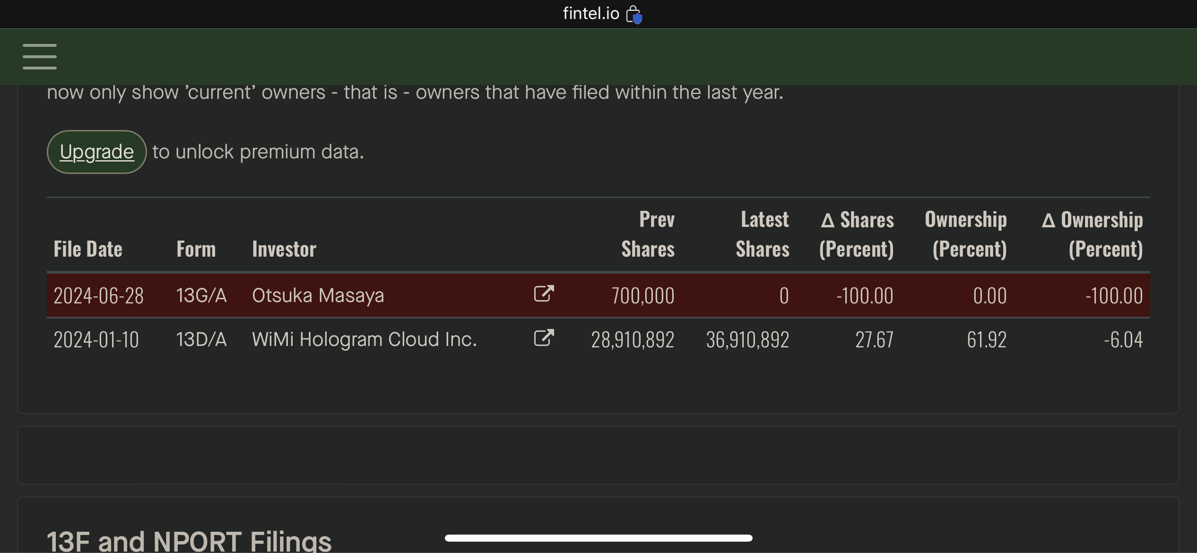Open the WiMi Hologram Cloud Inc. link
The height and width of the screenshot is (553, 1197).
pos(364,339)
